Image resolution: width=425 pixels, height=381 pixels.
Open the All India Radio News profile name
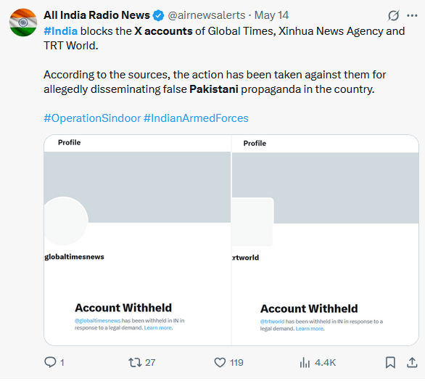pos(96,15)
